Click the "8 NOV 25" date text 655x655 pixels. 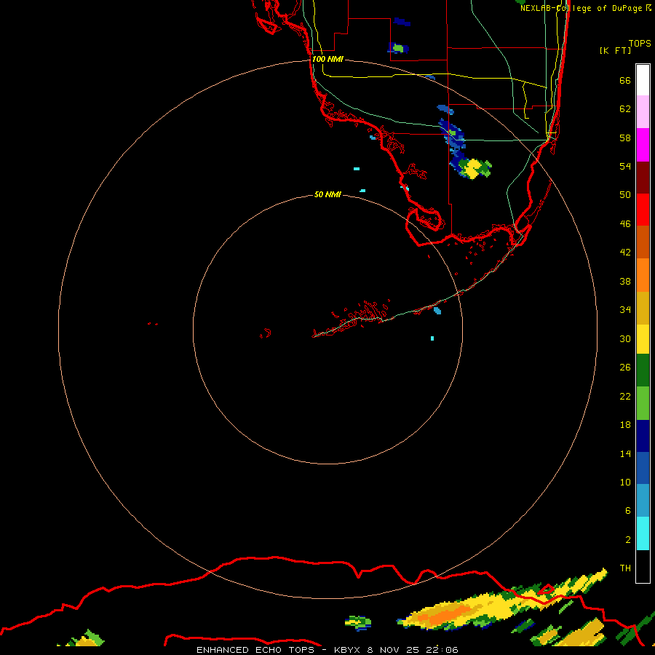tap(393, 650)
